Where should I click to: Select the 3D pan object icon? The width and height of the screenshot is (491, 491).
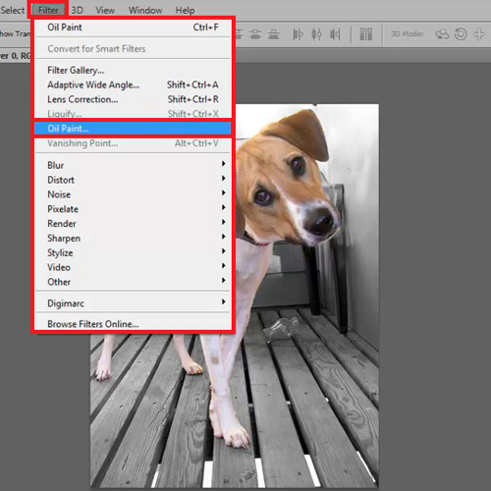pos(479,34)
